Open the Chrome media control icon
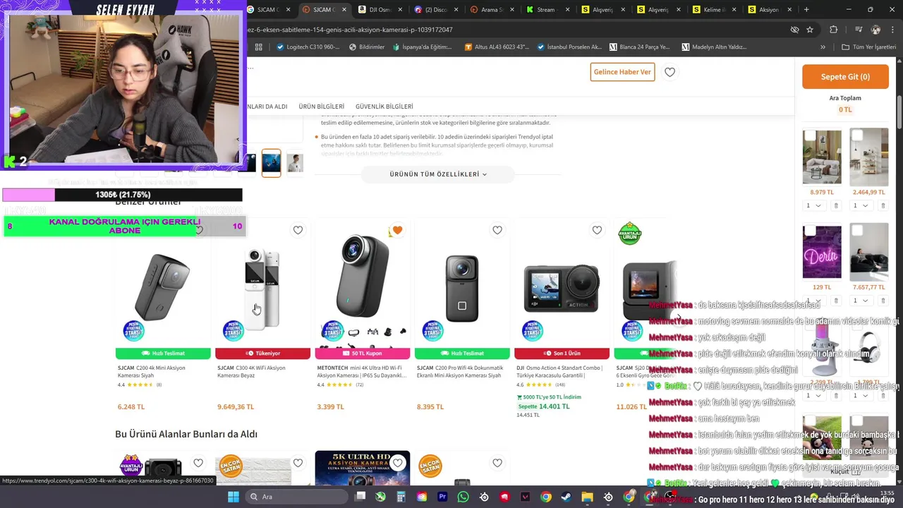 (859, 30)
